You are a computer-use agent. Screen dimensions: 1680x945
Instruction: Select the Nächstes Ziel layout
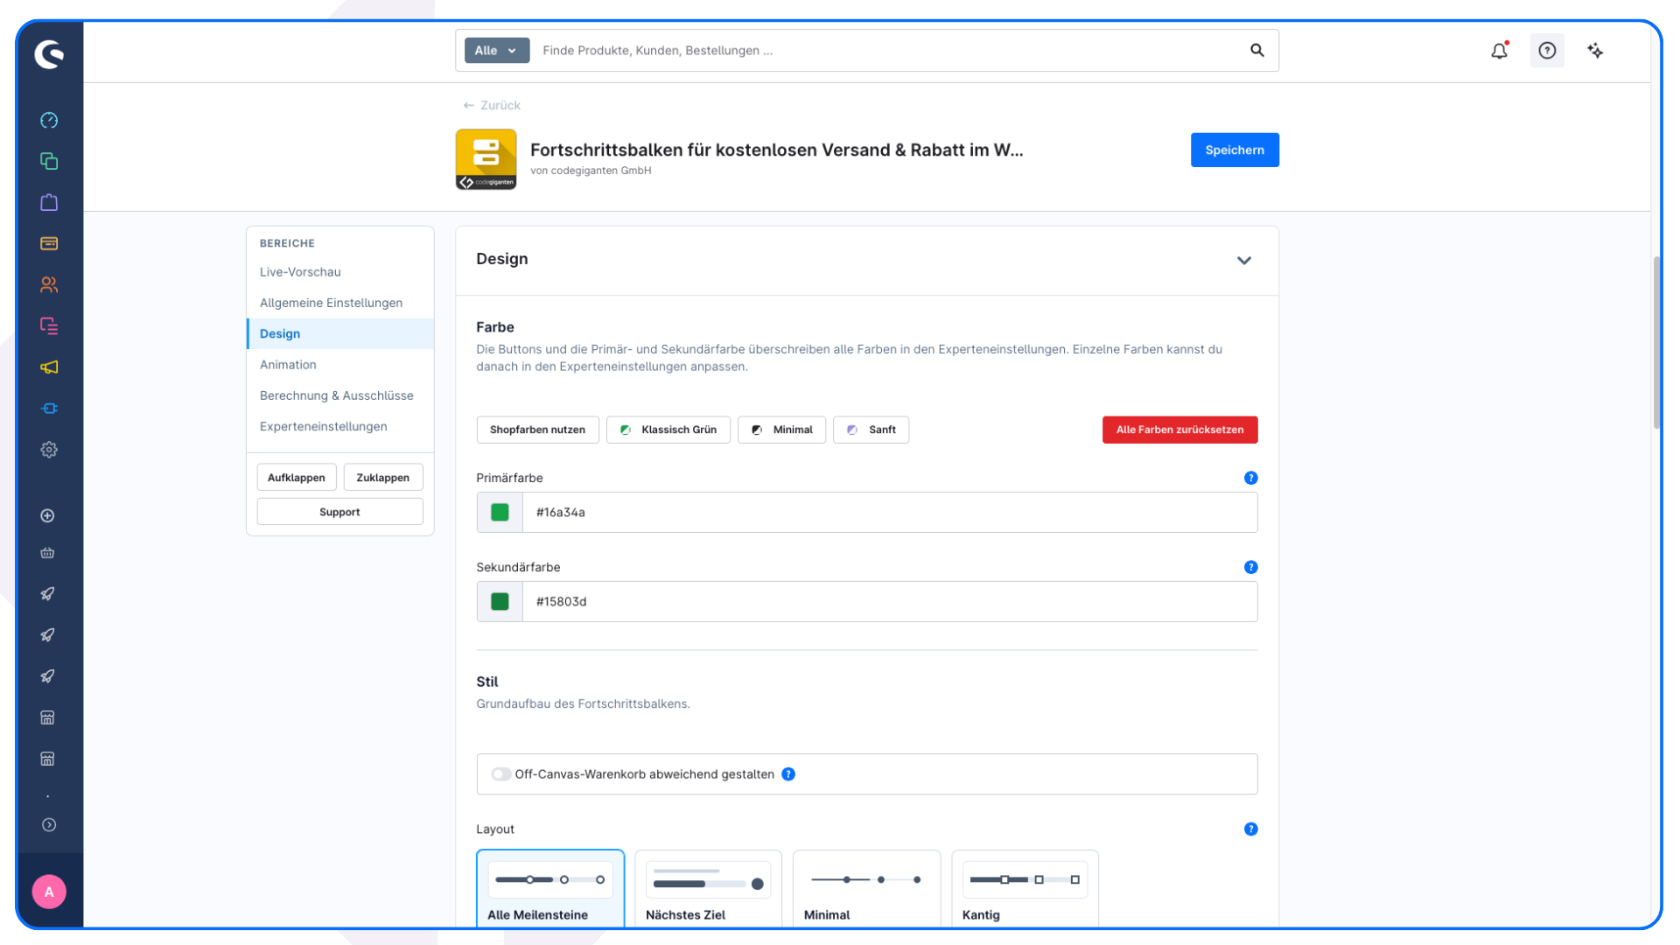[708, 888]
